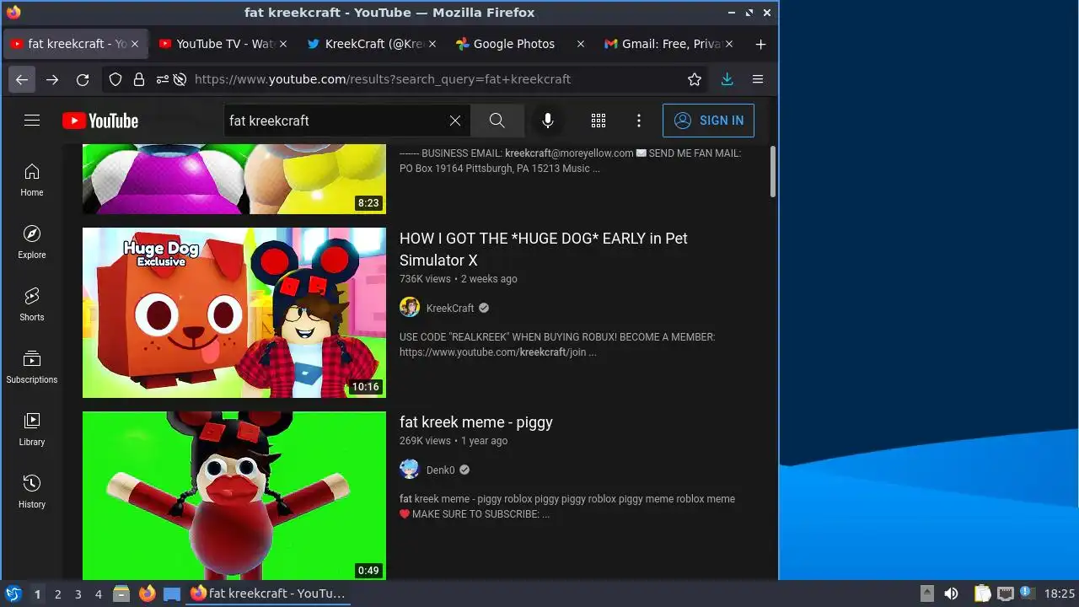This screenshot has width=1079, height=607.
Task: Click the magnifier search button
Action: pos(497,121)
